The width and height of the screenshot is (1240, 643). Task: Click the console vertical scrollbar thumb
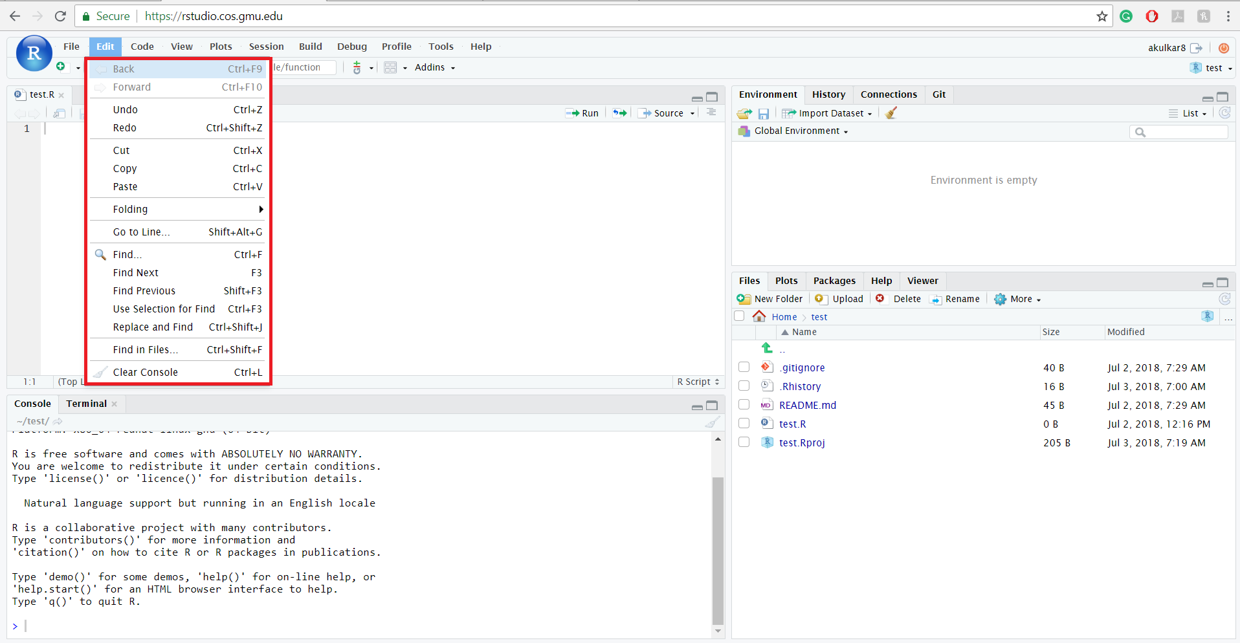[x=718, y=551]
